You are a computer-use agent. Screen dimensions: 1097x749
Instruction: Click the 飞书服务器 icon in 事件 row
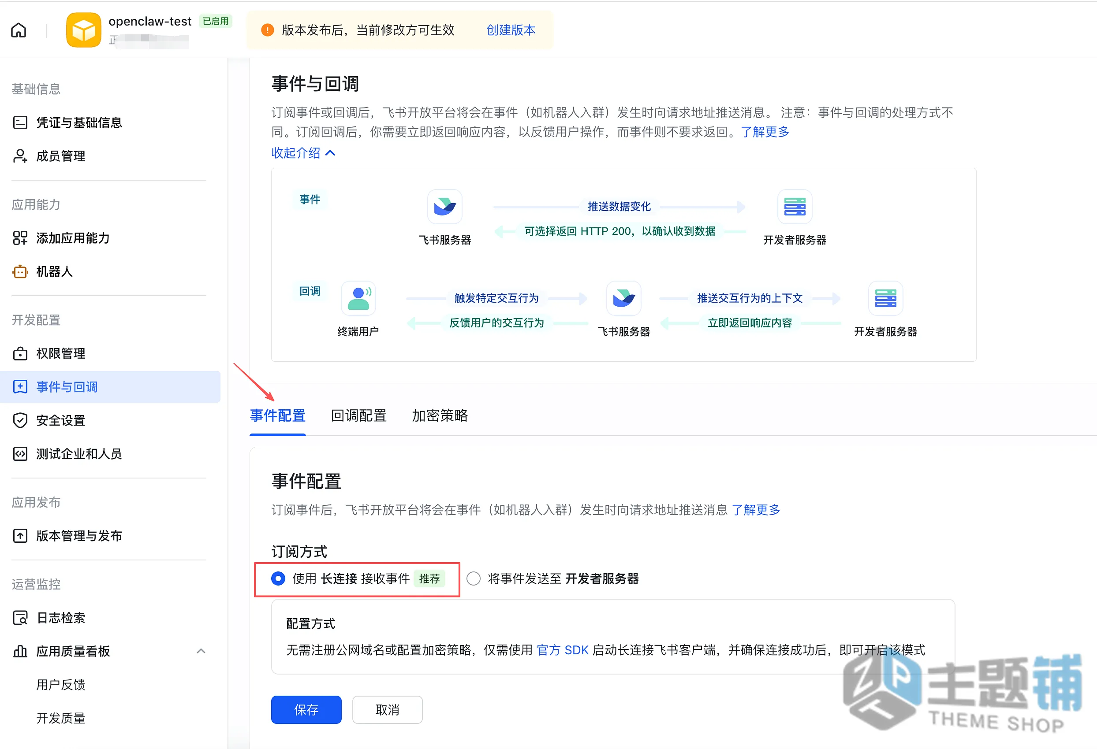click(x=444, y=207)
